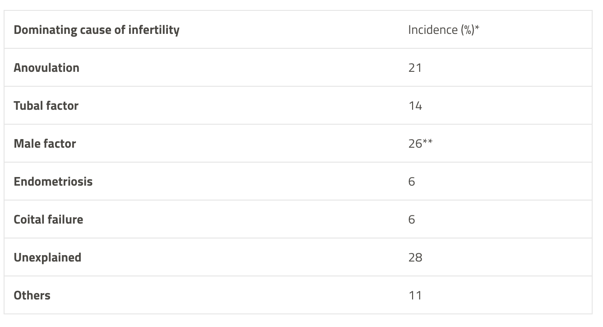Image resolution: width=603 pixels, height=327 pixels.
Task: Click the double asterisk beside 26
Action: coord(427,142)
